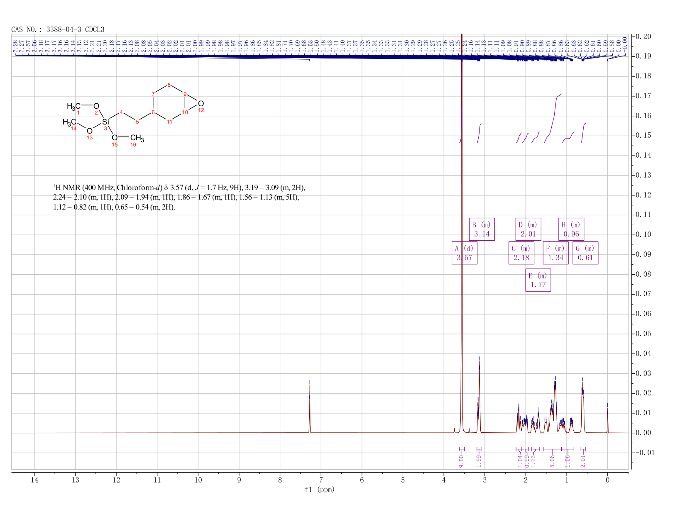Click the '1H NMR (400 MHz, Chloroform-d)' text line
This screenshot has width=685, height=529.
point(179,188)
